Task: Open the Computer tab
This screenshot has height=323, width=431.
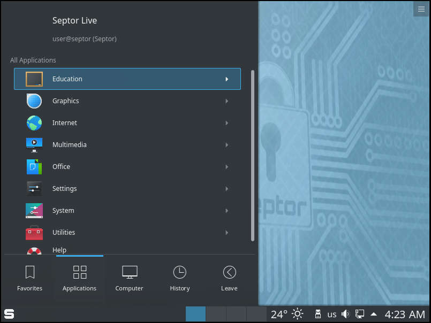Action: pyautogui.click(x=129, y=277)
